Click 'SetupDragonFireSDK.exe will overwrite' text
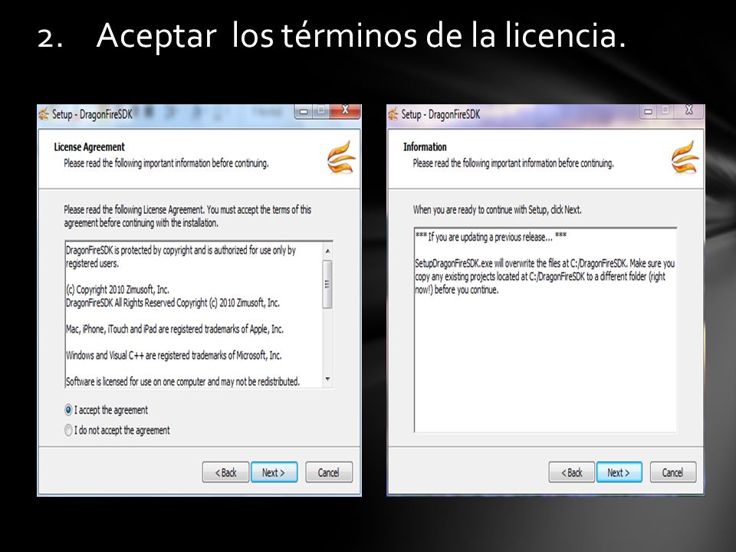 point(544,277)
